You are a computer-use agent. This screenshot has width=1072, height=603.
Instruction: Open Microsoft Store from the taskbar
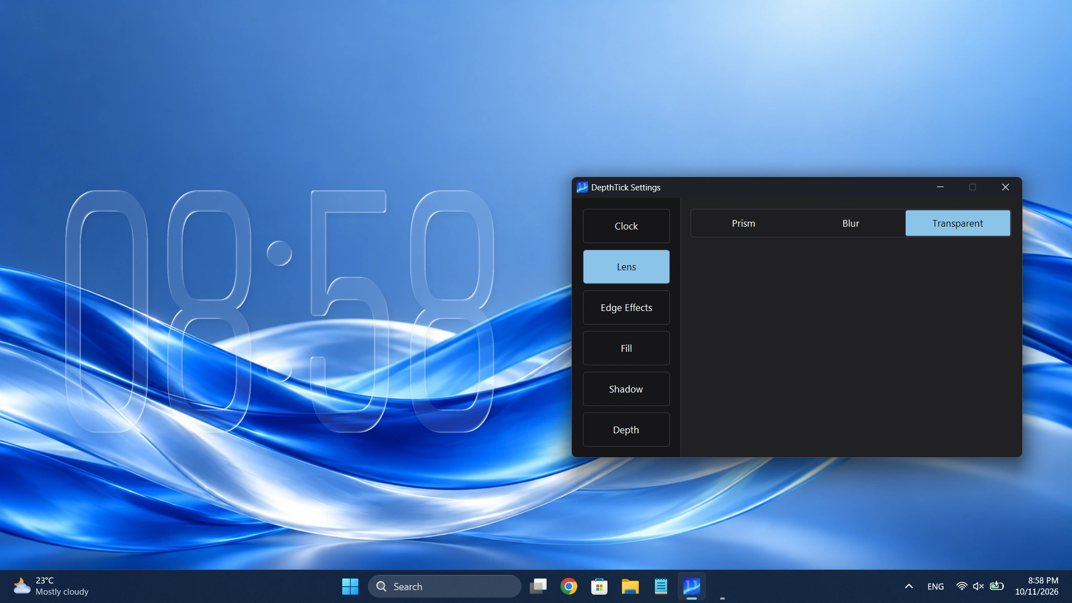(x=600, y=586)
